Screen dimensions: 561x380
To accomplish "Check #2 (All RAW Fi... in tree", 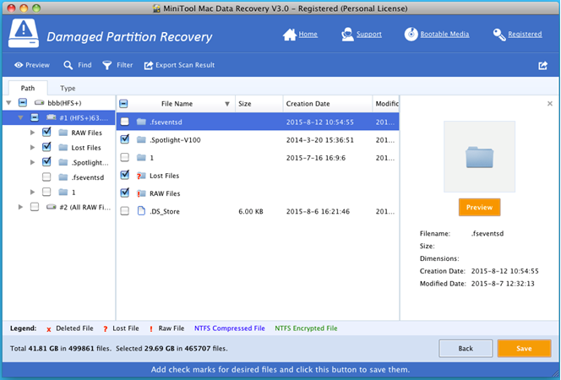I will pos(35,207).
